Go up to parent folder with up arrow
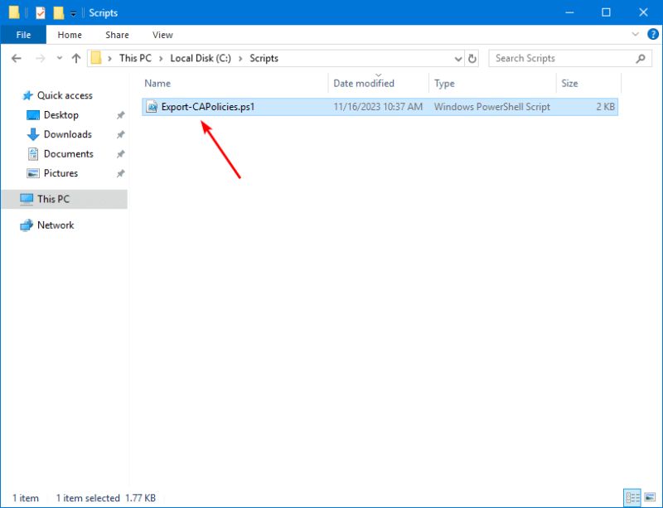The image size is (663, 508). pyautogui.click(x=76, y=58)
